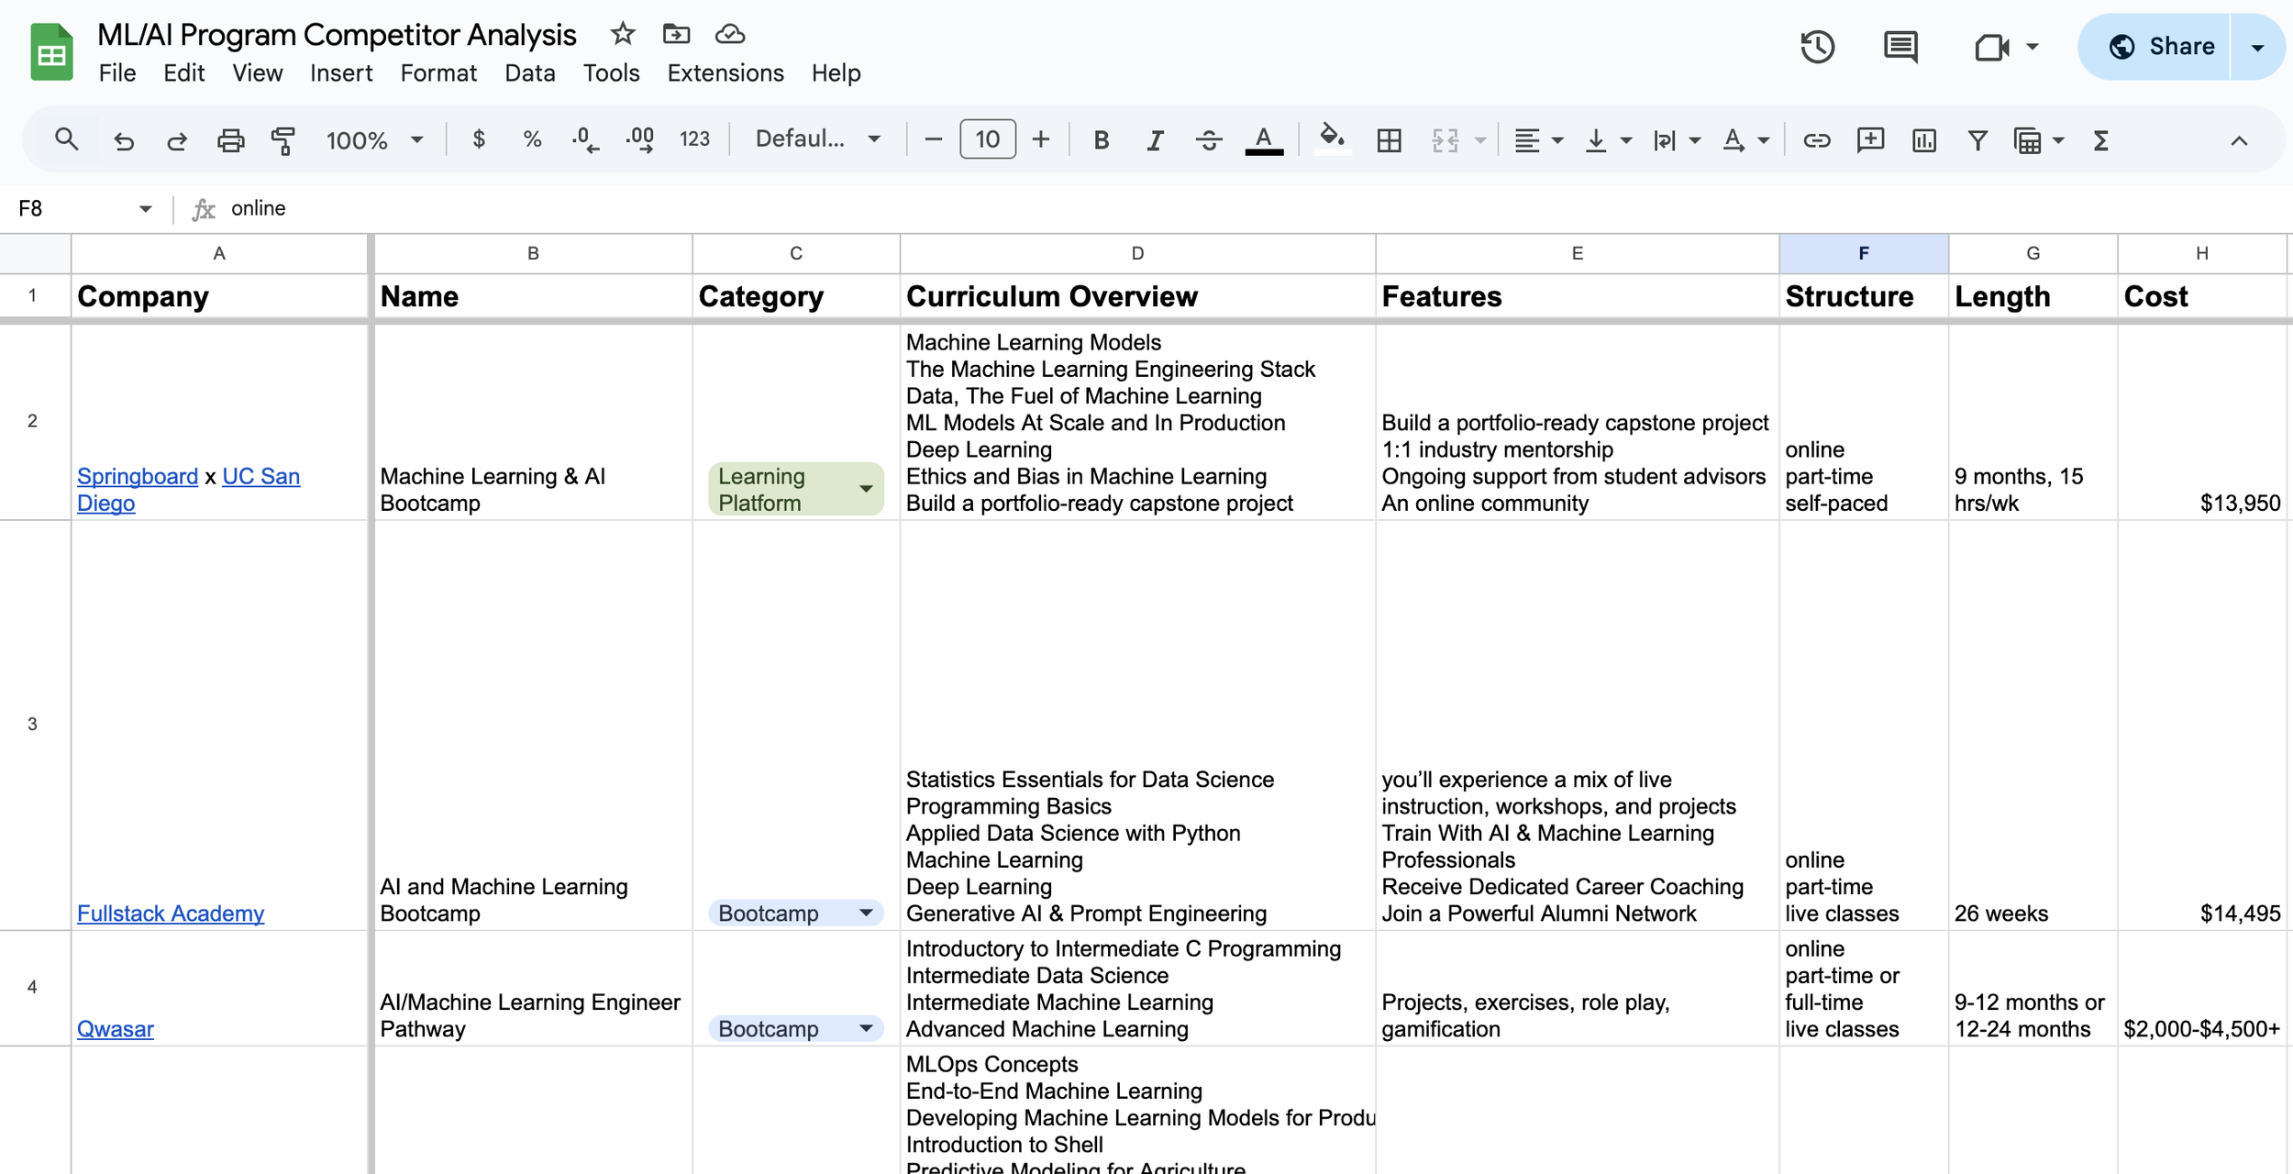2293x1174 pixels.
Task: Click the Functions sigma icon
Action: tap(2100, 139)
